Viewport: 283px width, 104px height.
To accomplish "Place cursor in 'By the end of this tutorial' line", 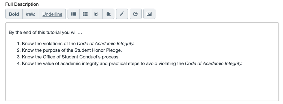I will pyautogui.click(x=45, y=33).
